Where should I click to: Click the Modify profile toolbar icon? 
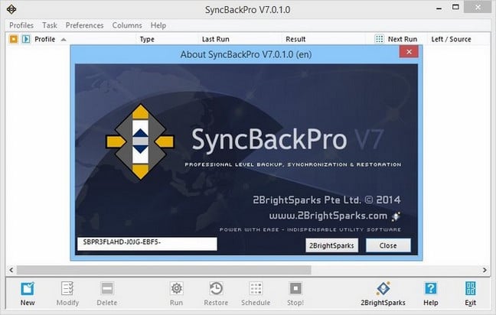[x=67, y=288]
